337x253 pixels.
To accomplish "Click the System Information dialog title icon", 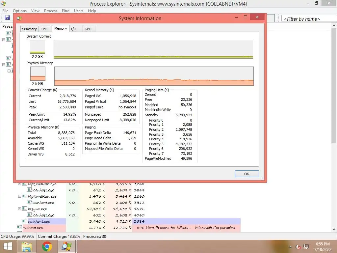I will [19, 18].
